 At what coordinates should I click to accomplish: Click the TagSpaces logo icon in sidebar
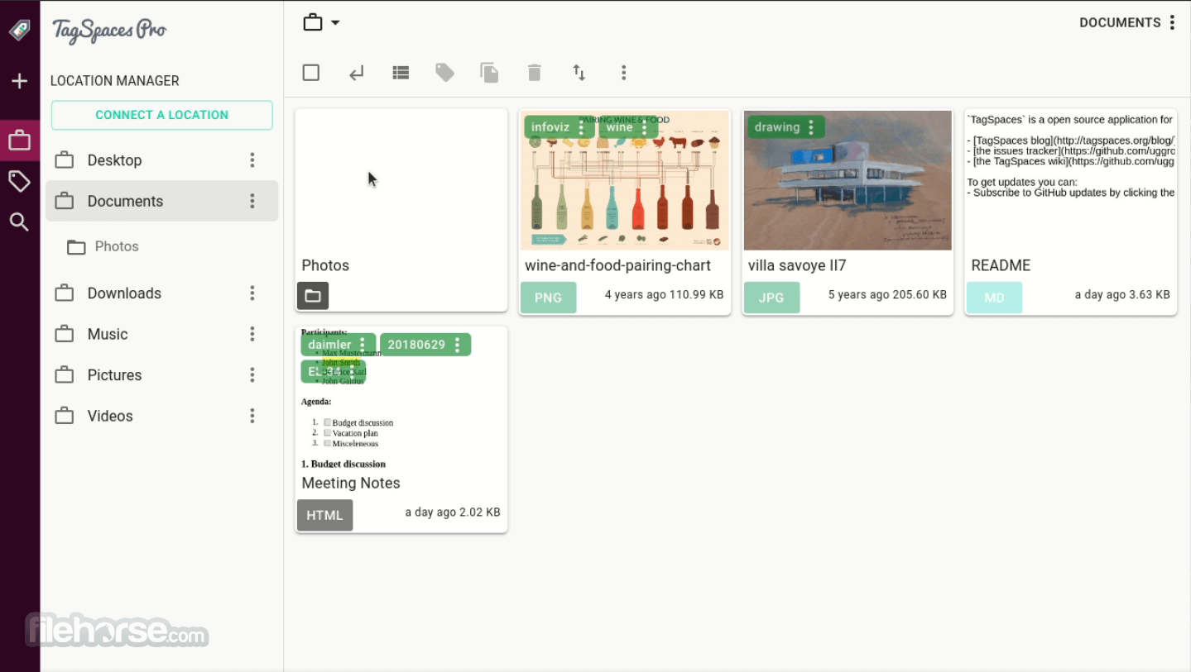coord(19,31)
